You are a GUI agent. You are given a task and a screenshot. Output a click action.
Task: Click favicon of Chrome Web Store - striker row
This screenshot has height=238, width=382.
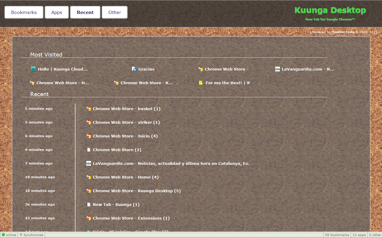coord(89,122)
